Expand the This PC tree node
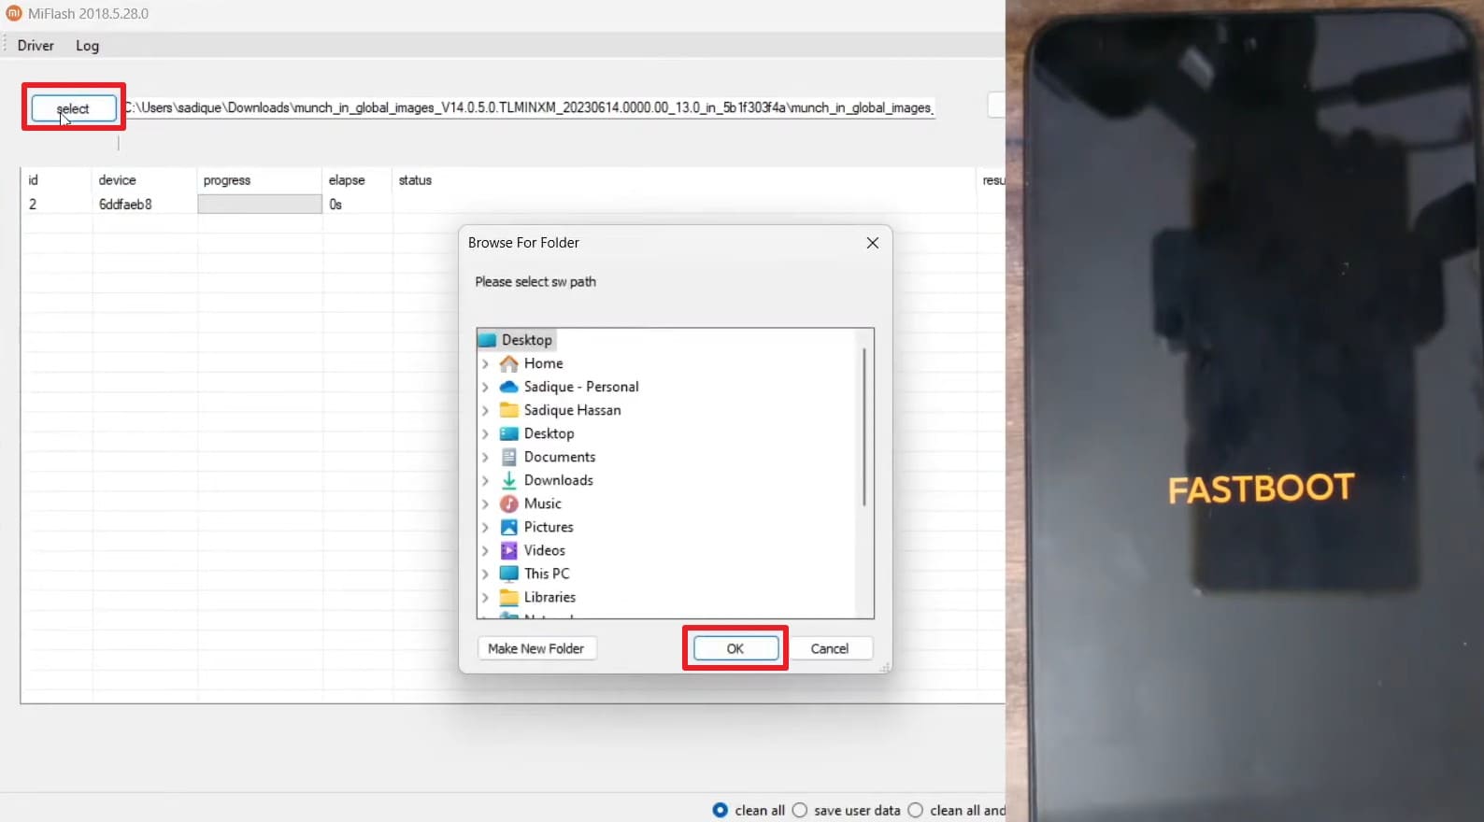The height and width of the screenshot is (822, 1484). (485, 574)
